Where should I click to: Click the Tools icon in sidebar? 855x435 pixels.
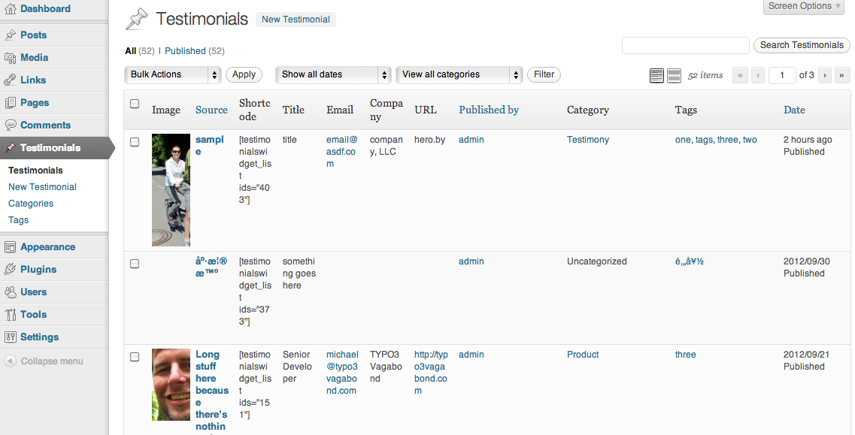10,315
